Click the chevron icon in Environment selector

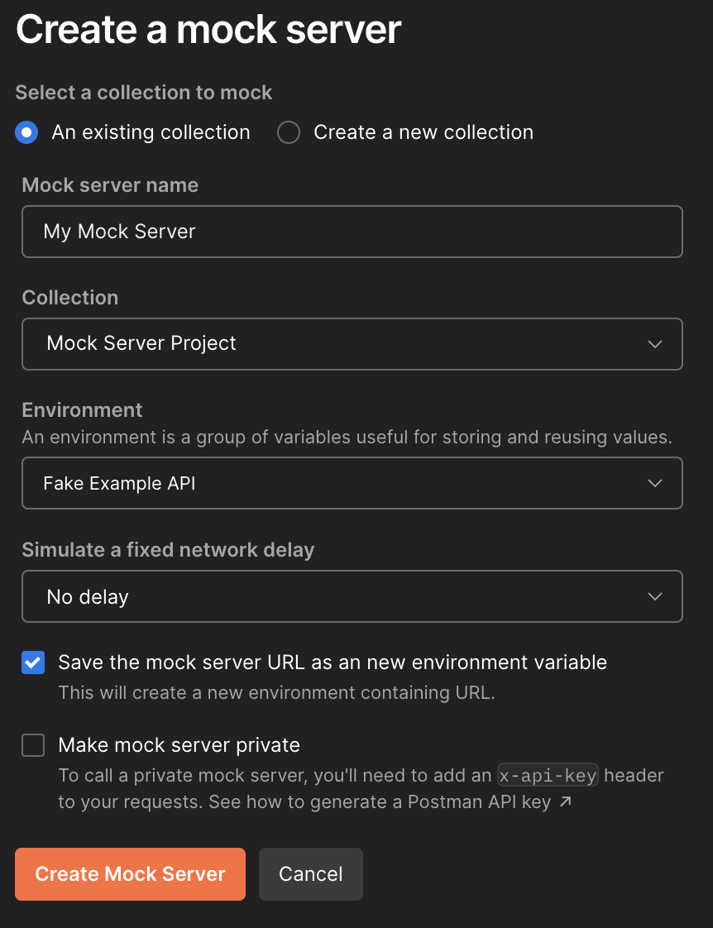pyautogui.click(x=654, y=483)
